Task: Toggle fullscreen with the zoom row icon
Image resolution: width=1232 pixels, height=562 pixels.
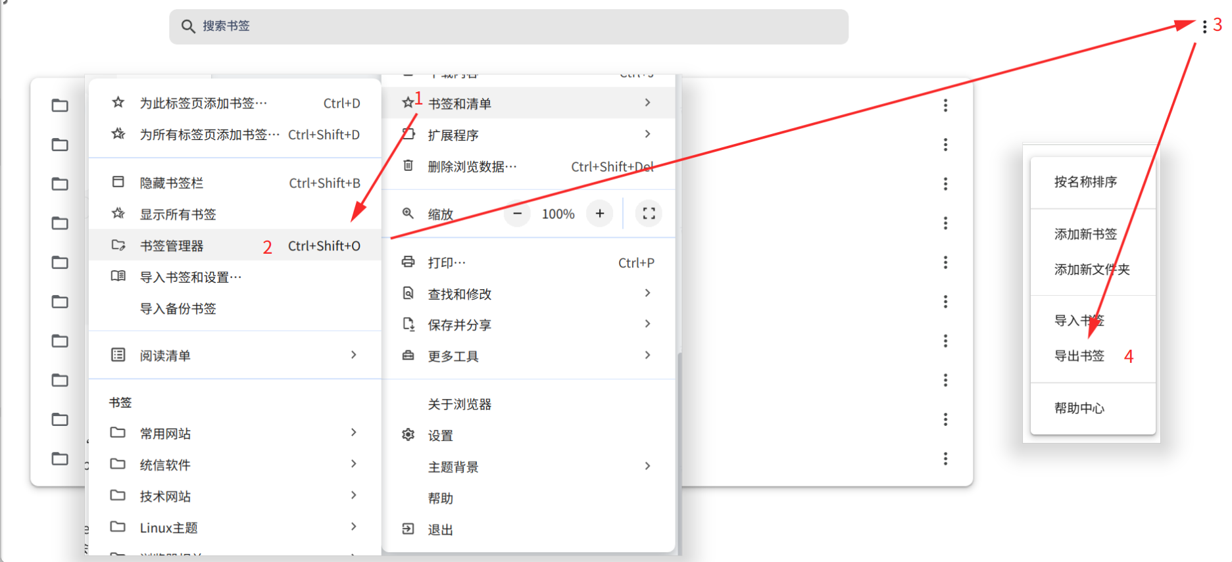Action: pos(649,214)
